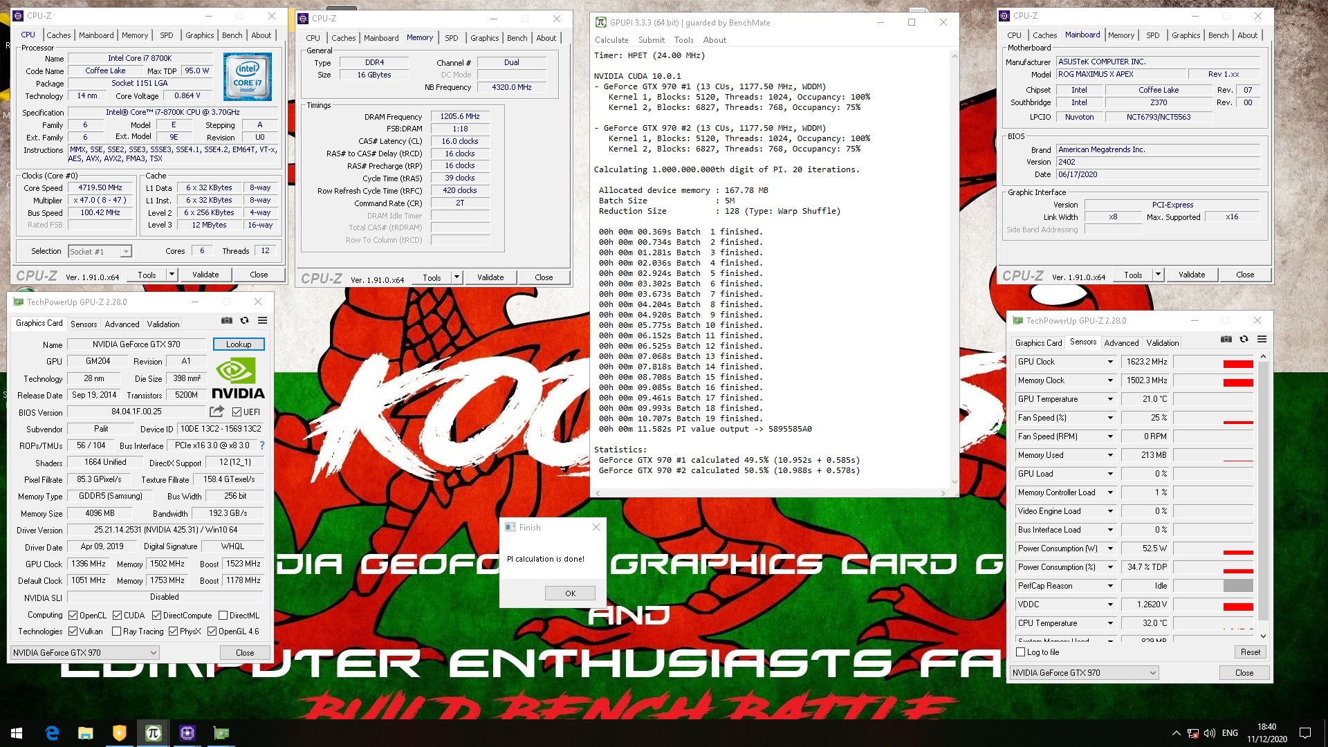Click Tools button in CPU-Z CPU window
This screenshot has height=747, width=1328.
(147, 275)
